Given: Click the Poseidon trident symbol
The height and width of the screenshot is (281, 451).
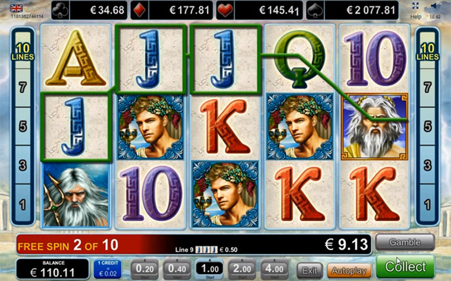Looking at the screenshot, I should click(75, 195).
